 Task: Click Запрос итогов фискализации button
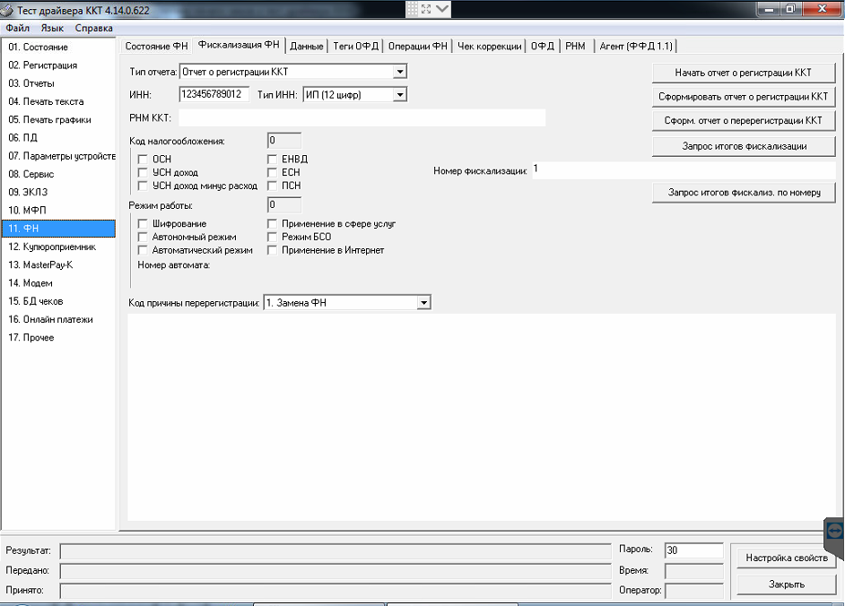pos(744,146)
